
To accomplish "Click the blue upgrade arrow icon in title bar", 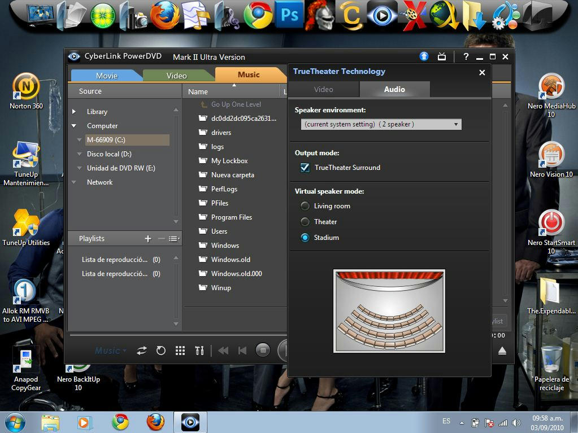I will (424, 56).
